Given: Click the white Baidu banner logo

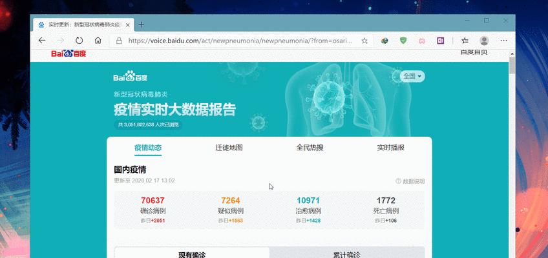Looking at the screenshot, I should click(x=130, y=76).
